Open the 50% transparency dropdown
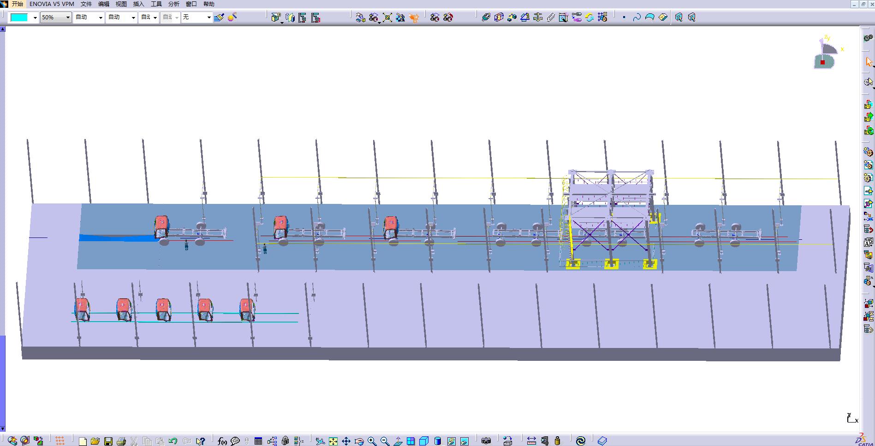 (x=67, y=17)
